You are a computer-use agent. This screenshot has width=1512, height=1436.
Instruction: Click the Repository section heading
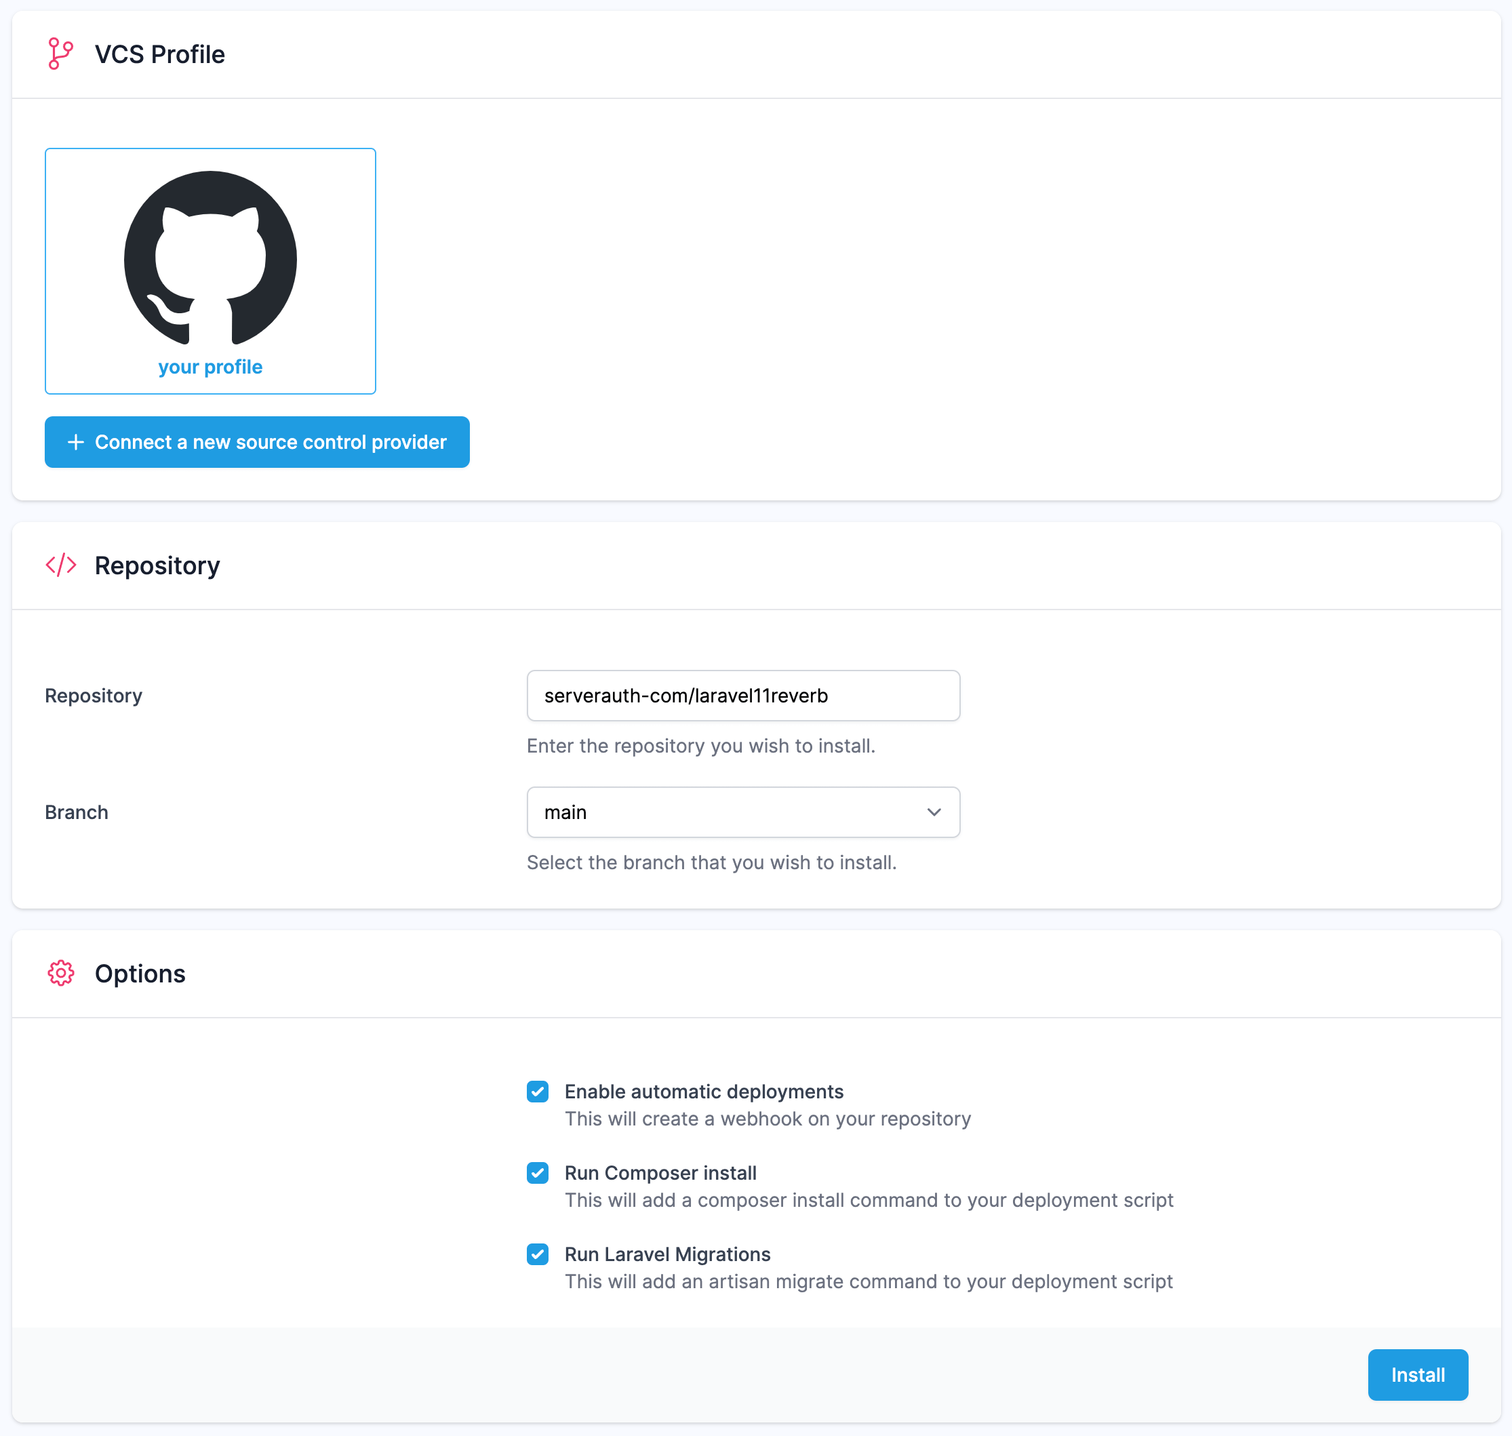pyautogui.click(x=158, y=565)
